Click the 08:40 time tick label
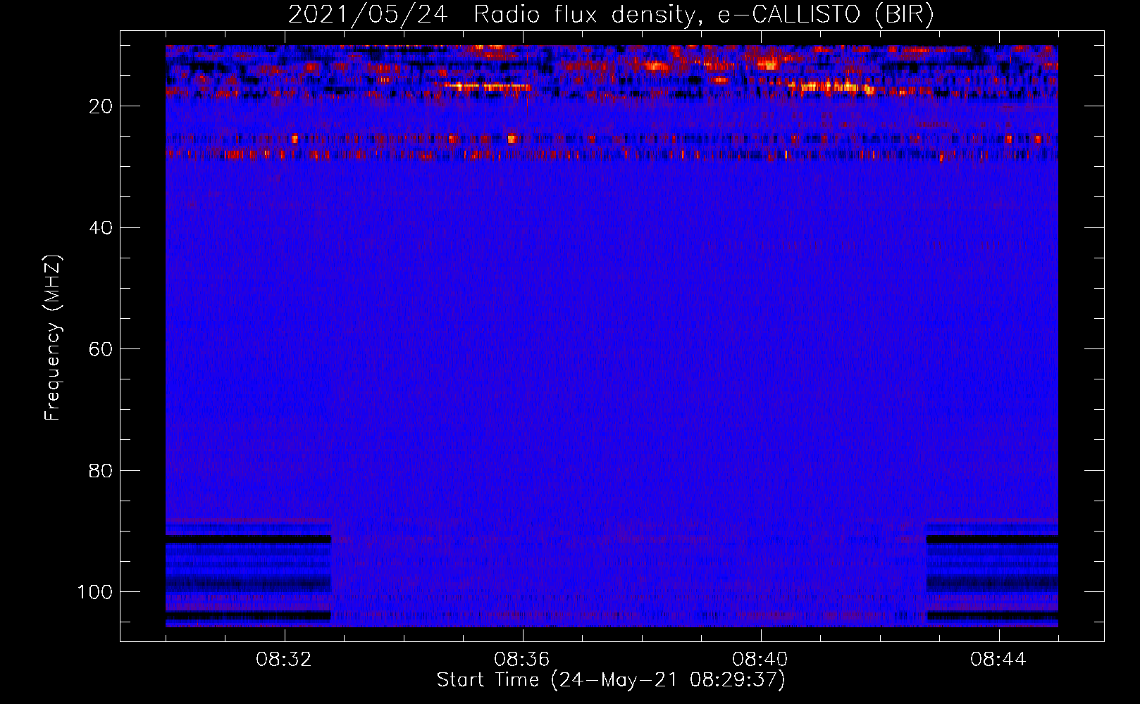1140x704 pixels. tap(760, 660)
